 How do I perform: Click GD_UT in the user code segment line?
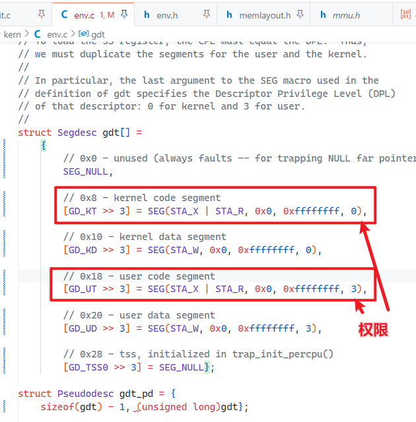[82, 289]
